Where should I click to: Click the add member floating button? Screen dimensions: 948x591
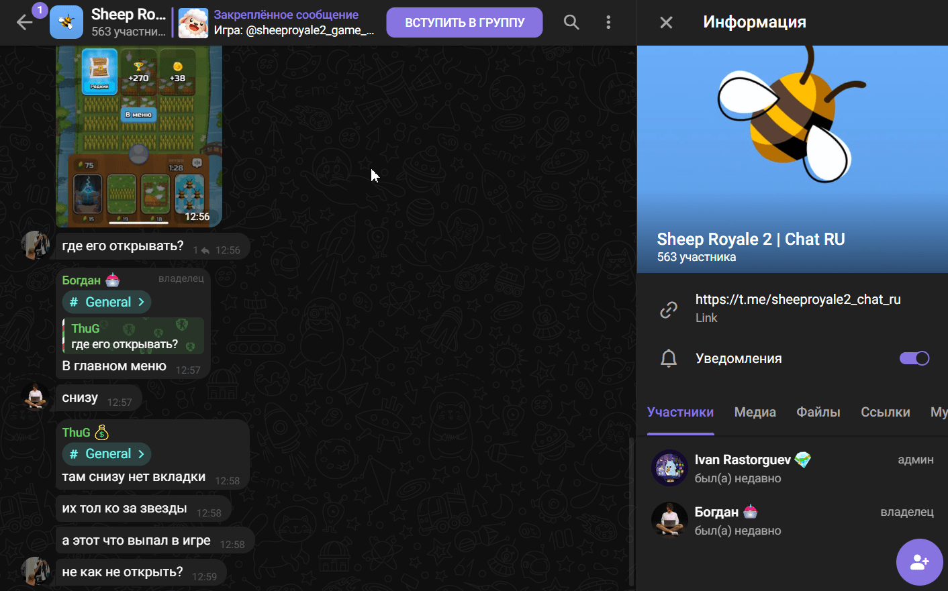[920, 562]
